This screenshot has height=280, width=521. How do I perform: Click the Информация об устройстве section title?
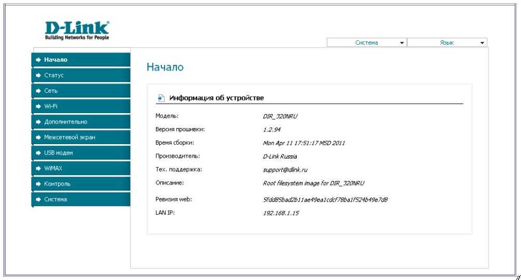pyautogui.click(x=216, y=98)
